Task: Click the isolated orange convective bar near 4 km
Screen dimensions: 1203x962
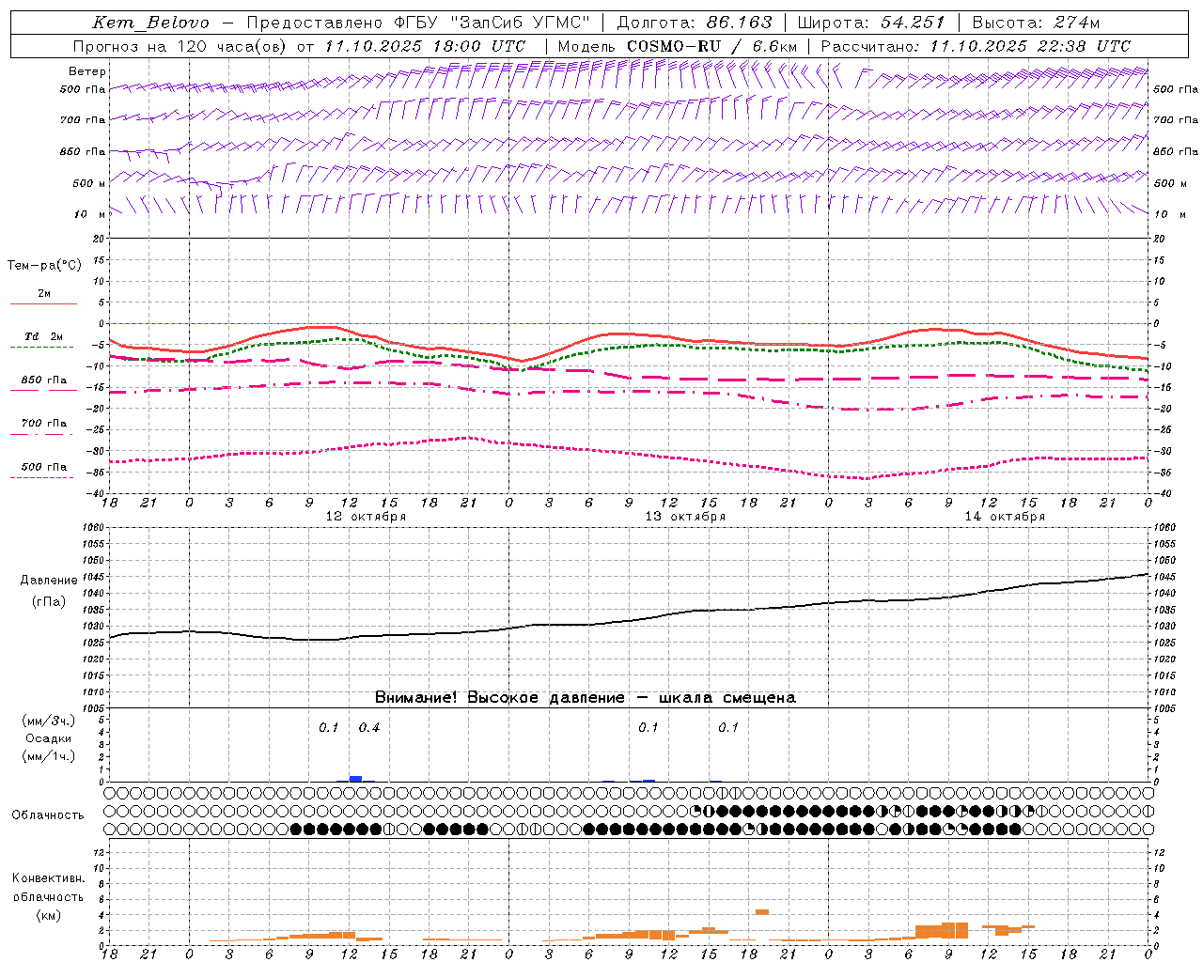Action: (762, 911)
